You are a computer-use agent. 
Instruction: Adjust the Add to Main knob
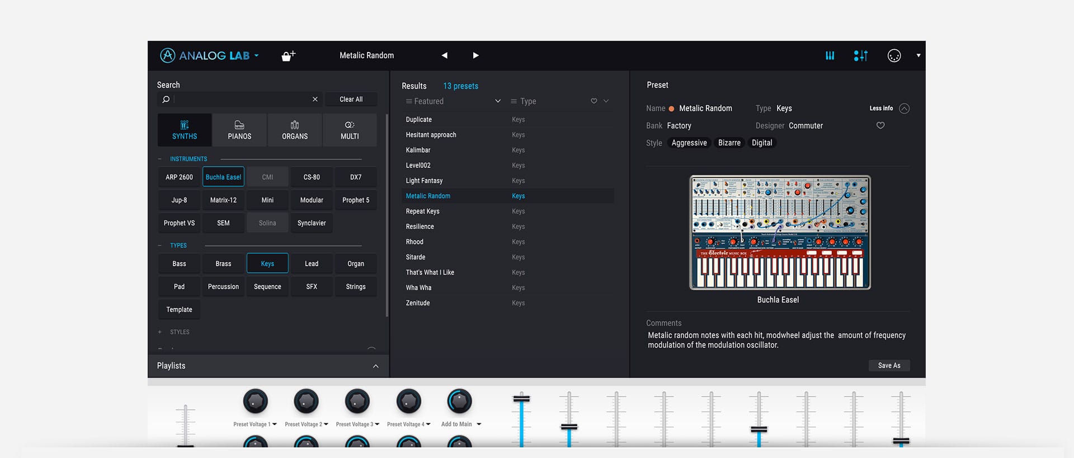[x=459, y=402]
